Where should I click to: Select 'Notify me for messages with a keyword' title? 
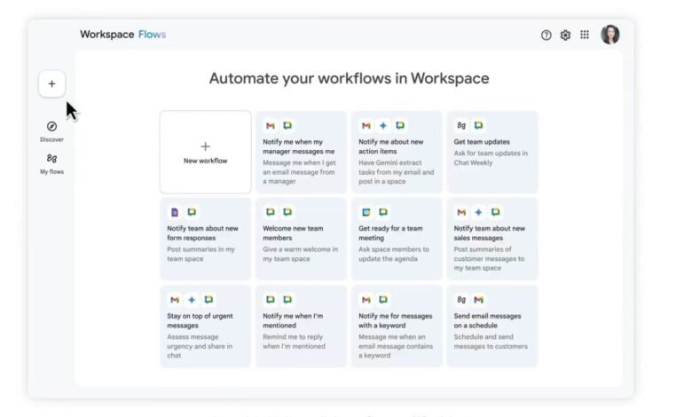[x=396, y=321]
